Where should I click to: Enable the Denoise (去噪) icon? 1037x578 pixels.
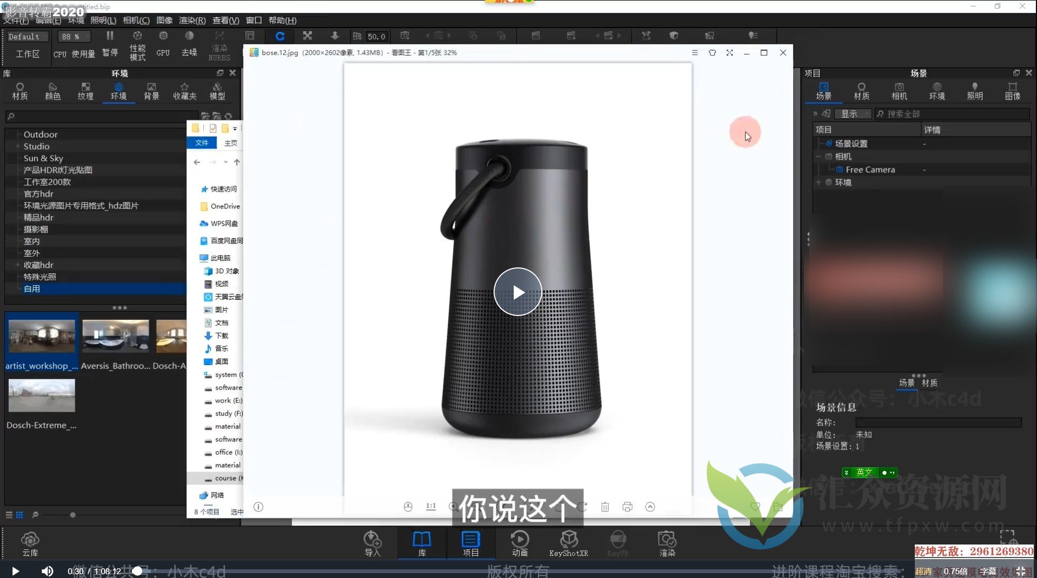pyautogui.click(x=189, y=43)
